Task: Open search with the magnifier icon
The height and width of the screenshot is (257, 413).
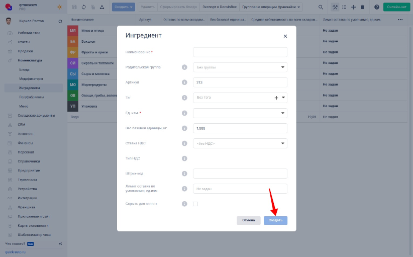Action: tap(321, 7)
